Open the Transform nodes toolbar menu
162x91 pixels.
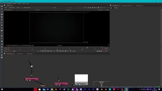[x=2, y=28]
